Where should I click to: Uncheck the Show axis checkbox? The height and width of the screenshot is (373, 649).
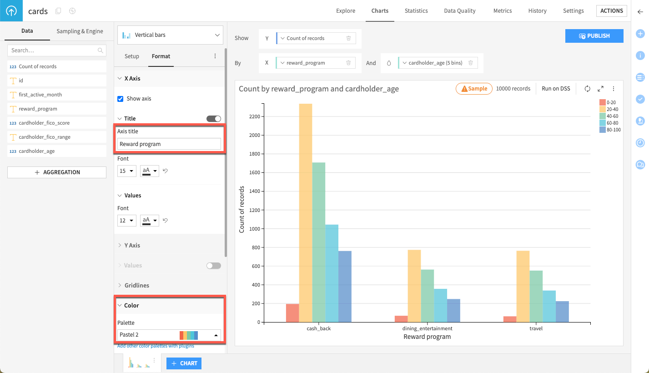[120, 98]
